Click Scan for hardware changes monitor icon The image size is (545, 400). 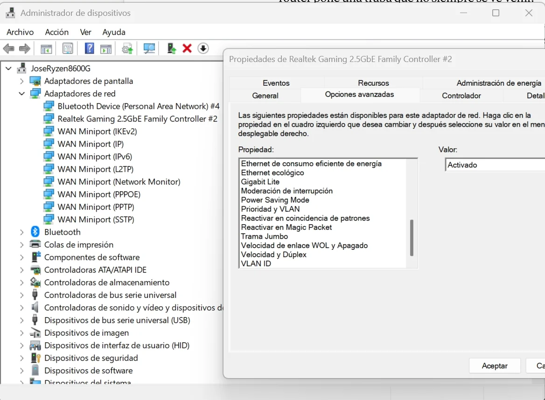pyautogui.click(x=149, y=48)
